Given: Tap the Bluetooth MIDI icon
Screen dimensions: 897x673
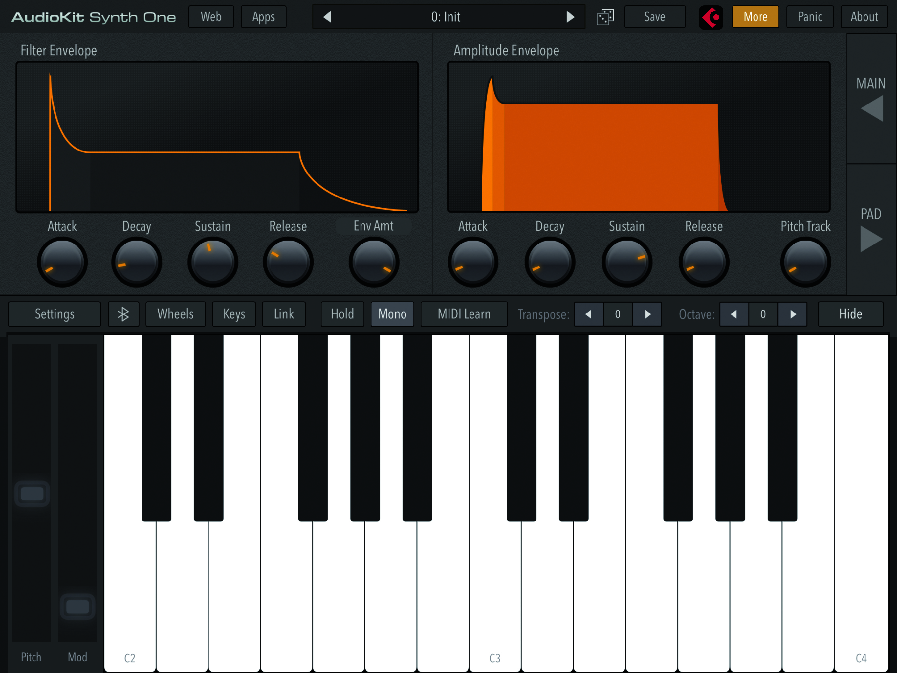Looking at the screenshot, I should point(123,314).
